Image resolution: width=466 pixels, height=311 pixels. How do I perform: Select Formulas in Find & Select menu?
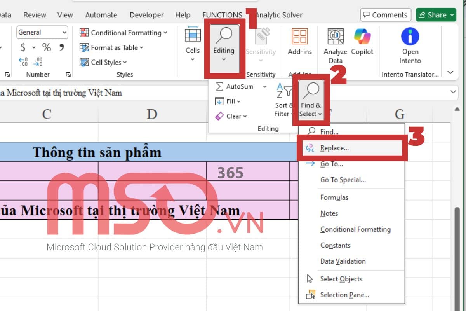click(x=352, y=197)
